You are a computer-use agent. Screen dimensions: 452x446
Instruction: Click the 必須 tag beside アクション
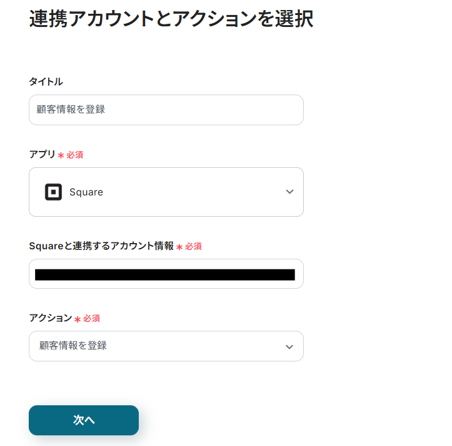(92, 318)
